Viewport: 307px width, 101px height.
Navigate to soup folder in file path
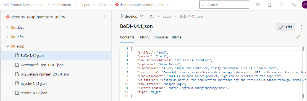[x=167, y=16]
